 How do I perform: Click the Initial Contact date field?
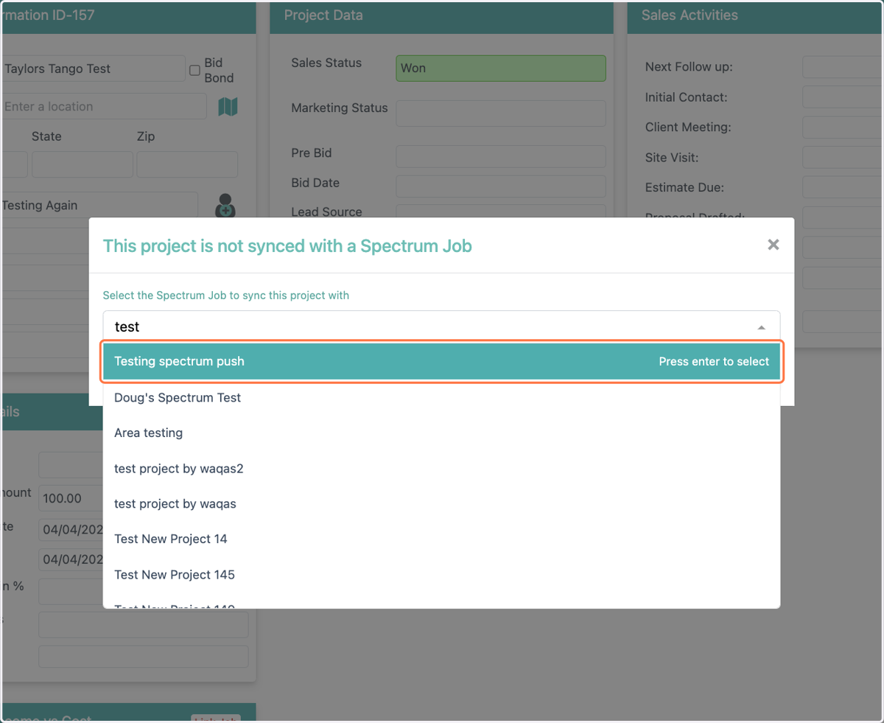click(x=843, y=97)
